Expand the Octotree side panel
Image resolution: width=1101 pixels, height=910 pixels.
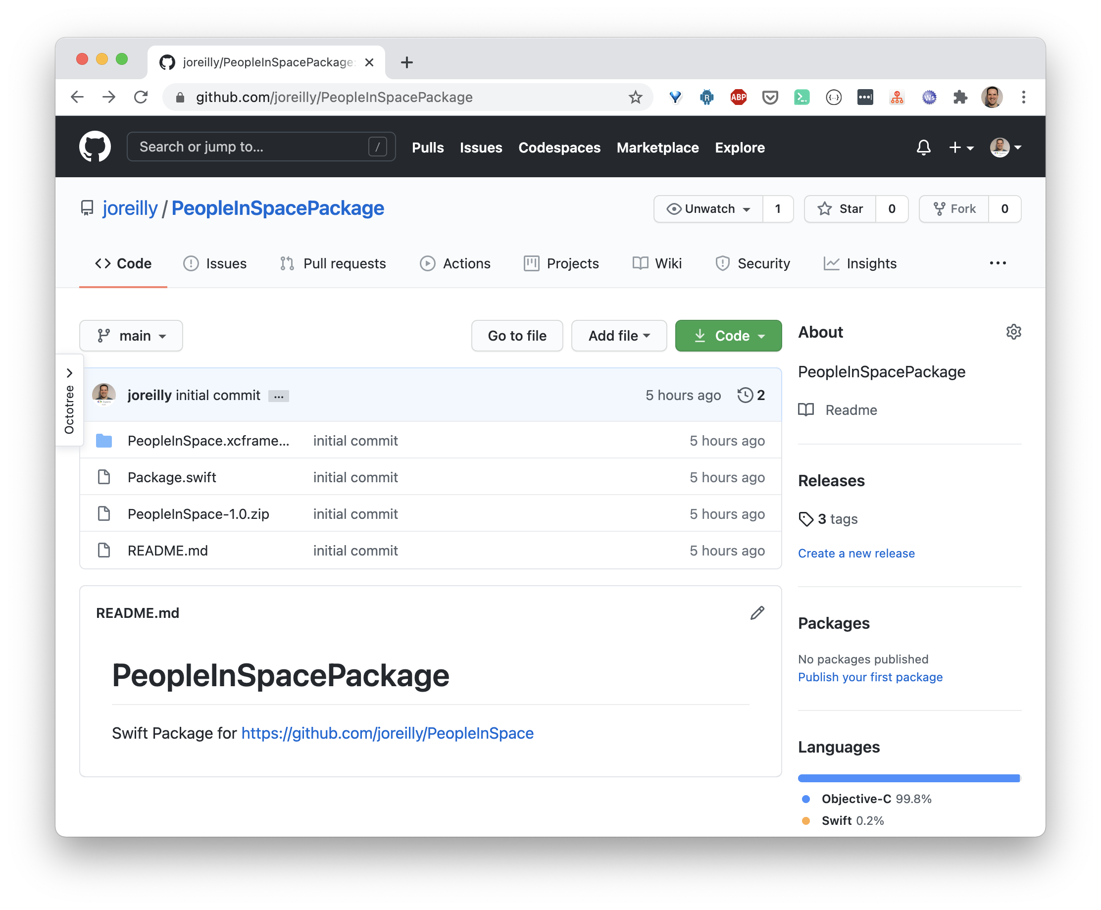tap(69, 400)
